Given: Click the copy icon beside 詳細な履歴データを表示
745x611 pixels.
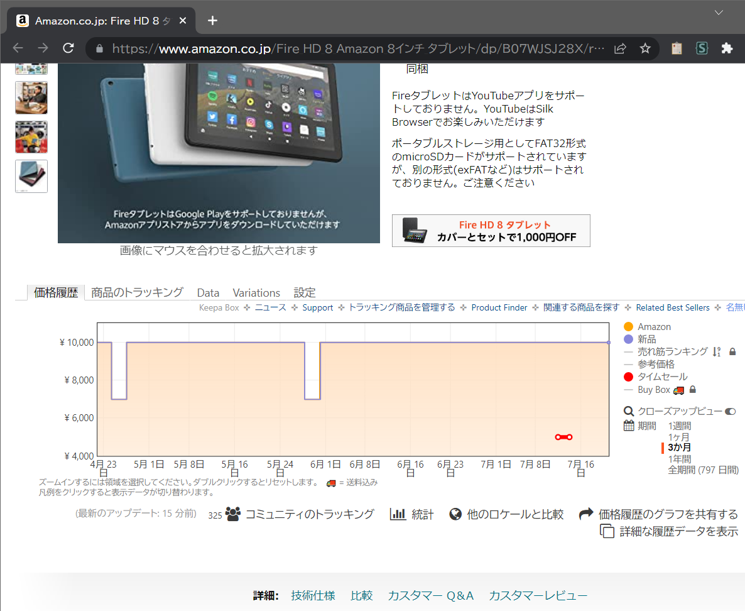Looking at the screenshot, I should click(607, 531).
